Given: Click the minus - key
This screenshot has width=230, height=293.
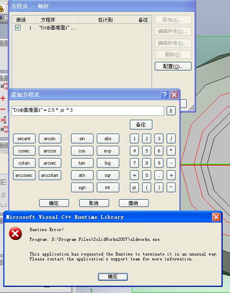Looking at the screenshot, I should click(171, 163).
